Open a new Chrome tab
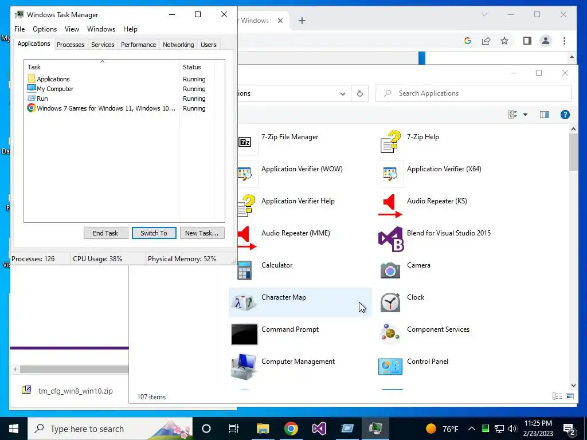 302,21
